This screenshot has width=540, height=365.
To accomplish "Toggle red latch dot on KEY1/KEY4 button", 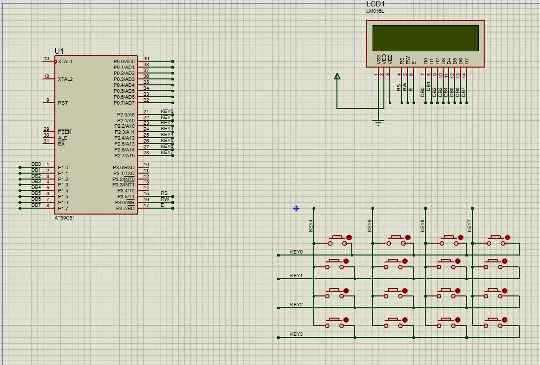I will click(x=346, y=261).
